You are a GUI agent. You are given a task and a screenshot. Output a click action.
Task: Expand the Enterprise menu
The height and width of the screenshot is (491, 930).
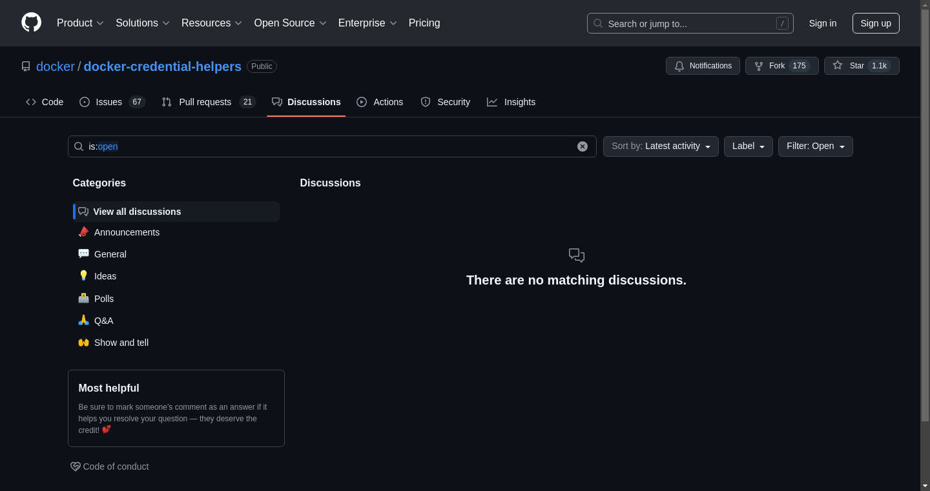pyautogui.click(x=368, y=23)
